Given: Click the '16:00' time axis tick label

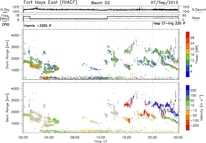Looking at the screenshot, I should click(126, 138).
